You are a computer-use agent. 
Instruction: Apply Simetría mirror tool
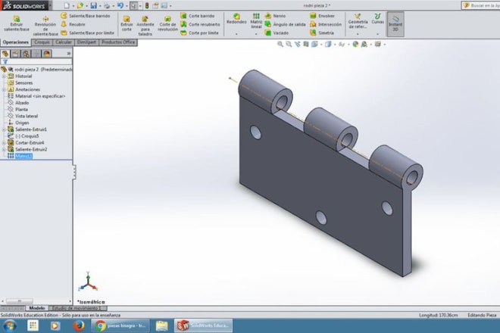[x=322, y=33]
